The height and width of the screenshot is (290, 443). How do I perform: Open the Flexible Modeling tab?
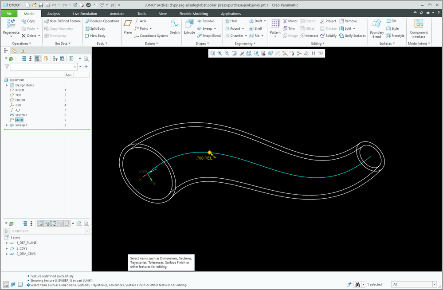click(x=194, y=14)
